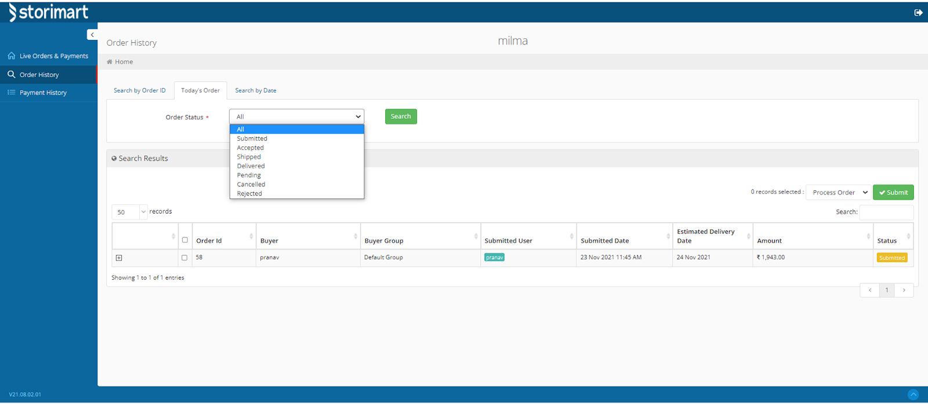928x404 pixels.
Task: Sort by the Submitted Date column
Action: [x=625, y=236]
